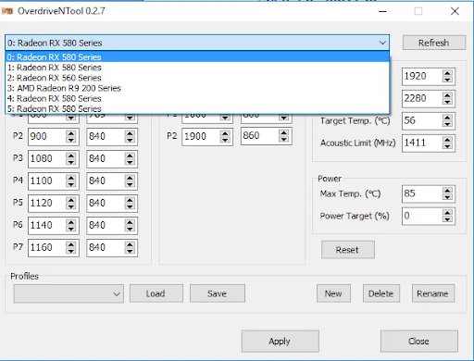Click the Refresh button
This screenshot has height=361, width=474.
tap(434, 43)
